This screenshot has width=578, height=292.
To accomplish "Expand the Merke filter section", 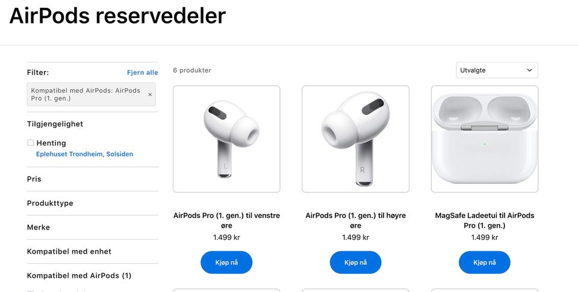I will pyautogui.click(x=93, y=227).
